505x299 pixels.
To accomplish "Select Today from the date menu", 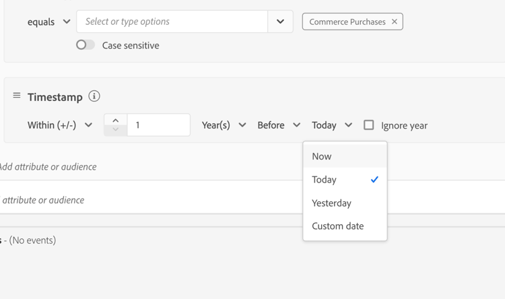I will coord(325,180).
